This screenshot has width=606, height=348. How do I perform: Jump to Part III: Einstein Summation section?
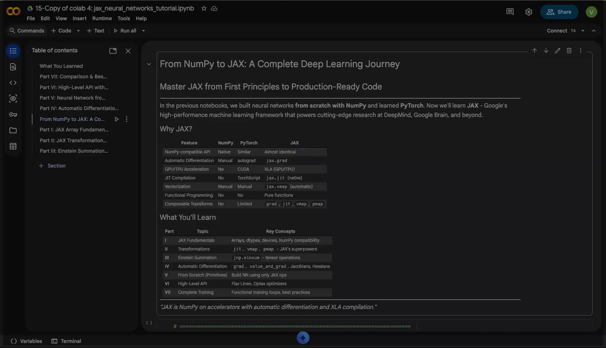(74, 151)
